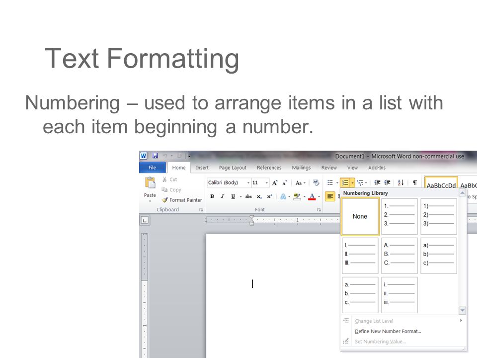Open the File tab

point(152,168)
